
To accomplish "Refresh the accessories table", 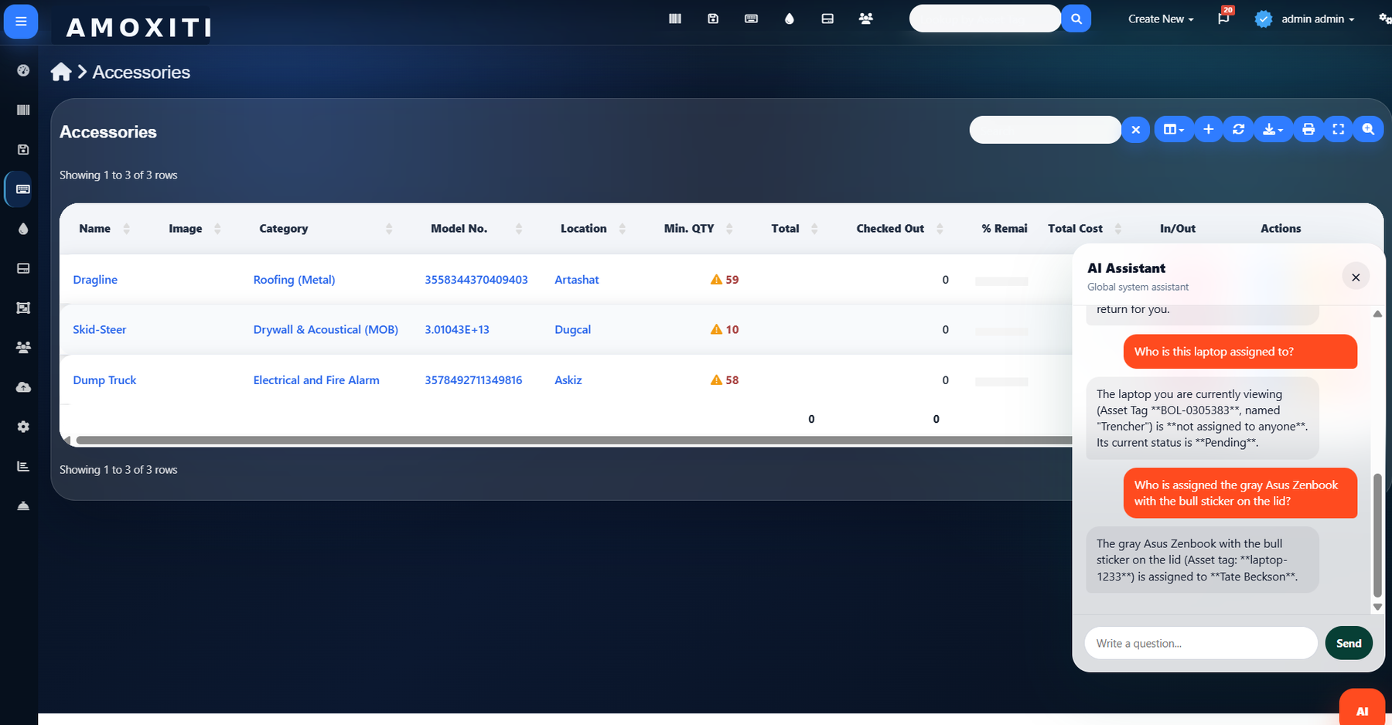I will 1238,130.
